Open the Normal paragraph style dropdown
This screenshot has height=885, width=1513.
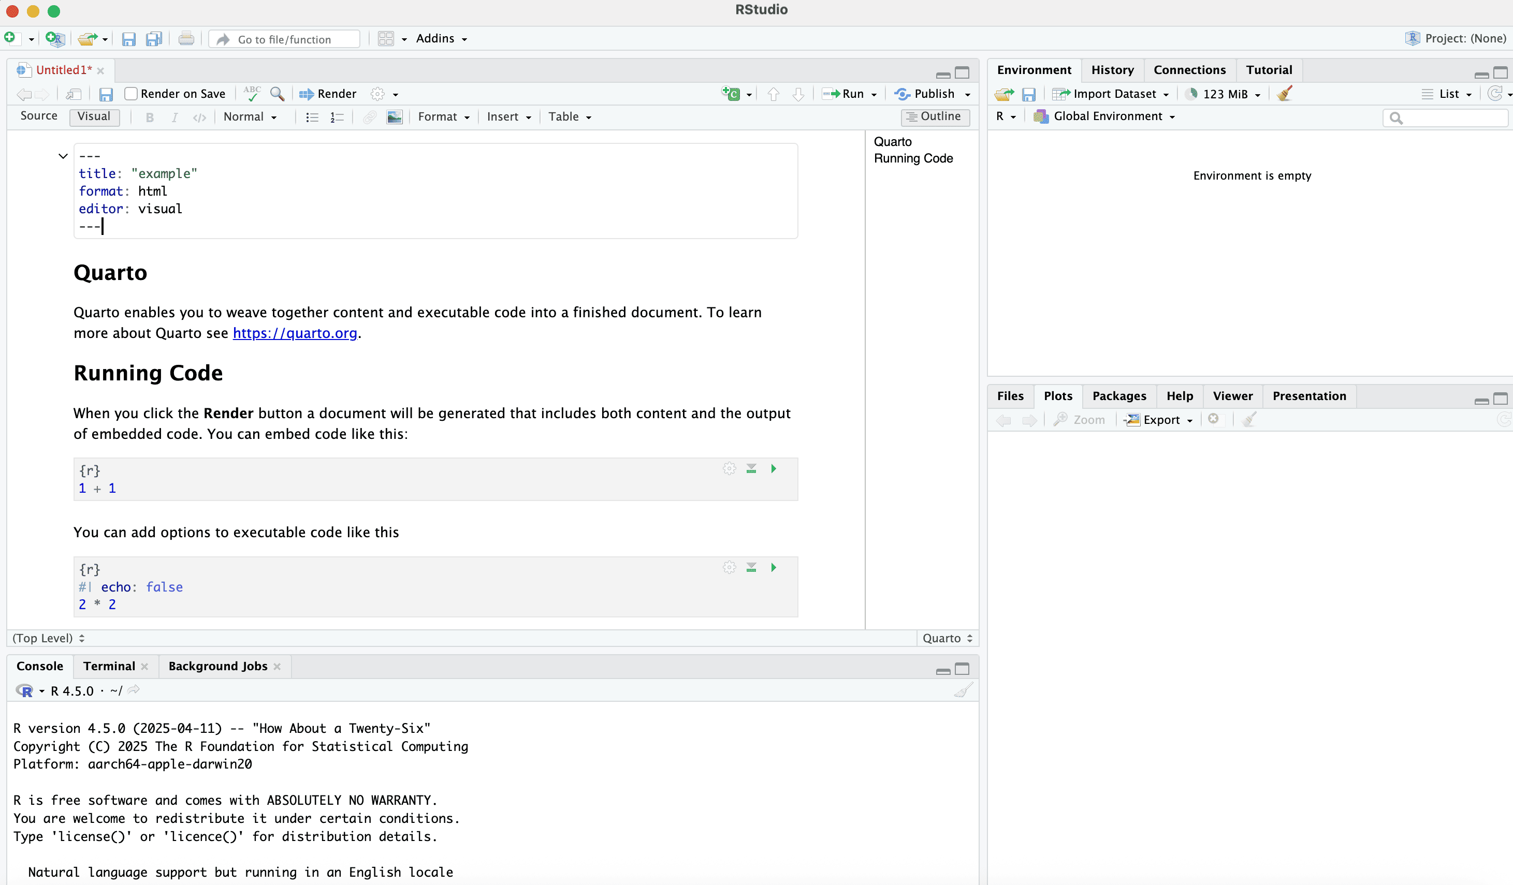(x=250, y=117)
